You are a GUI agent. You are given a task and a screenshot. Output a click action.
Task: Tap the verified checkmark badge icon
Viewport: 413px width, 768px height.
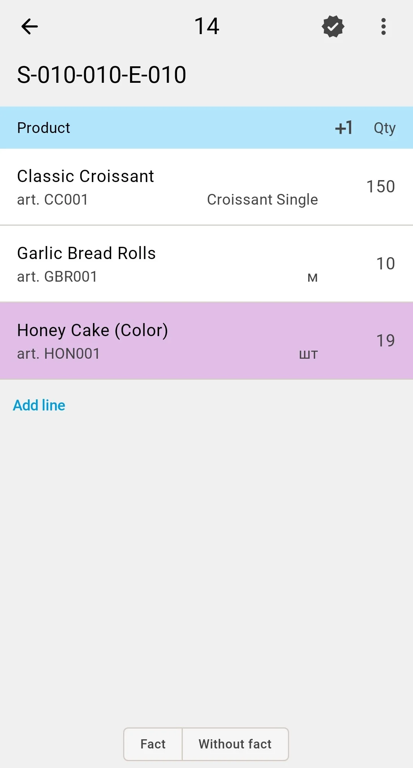pyautogui.click(x=333, y=26)
